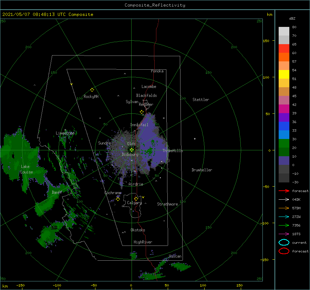This screenshot has height=290, width=310.
Task: Select the yellow diamond marker above Calgary
Action: coord(136,199)
